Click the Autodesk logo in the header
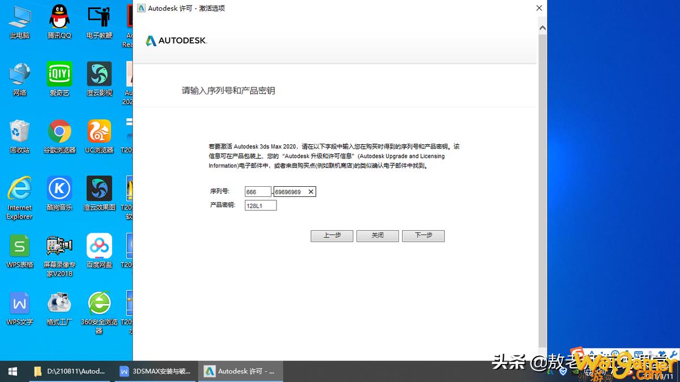Screen dimensions: 680x382 (176, 41)
